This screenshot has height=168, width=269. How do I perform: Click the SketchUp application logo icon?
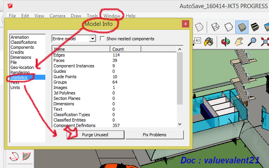click(x=10, y=6)
